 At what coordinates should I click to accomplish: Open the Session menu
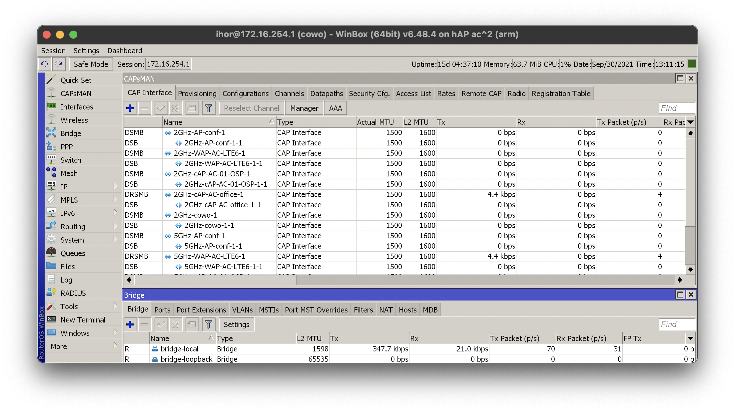(x=53, y=51)
